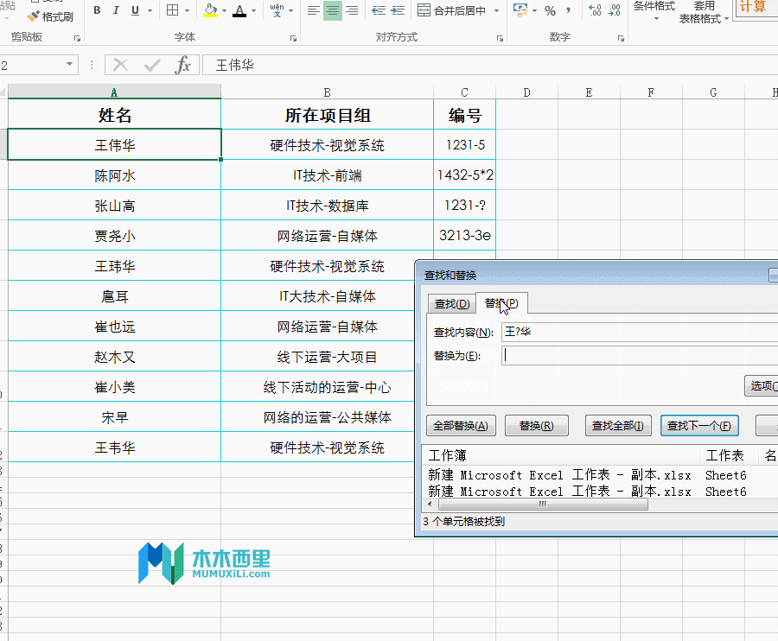Click results list horizontal scrollbar
This screenshot has width=778, height=641.
(543, 505)
